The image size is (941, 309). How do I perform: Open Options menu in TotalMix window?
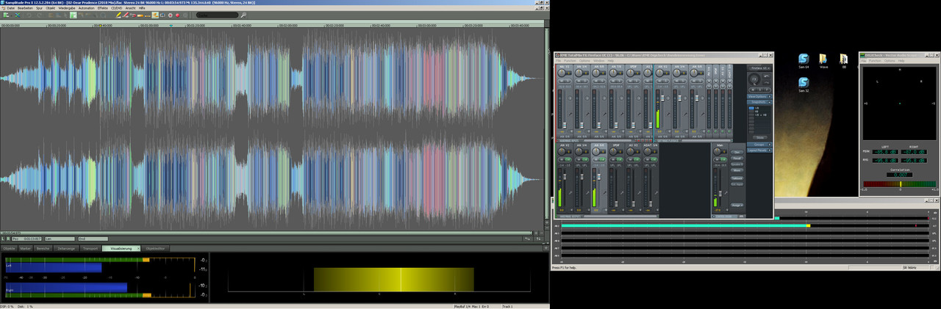[x=584, y=60]
